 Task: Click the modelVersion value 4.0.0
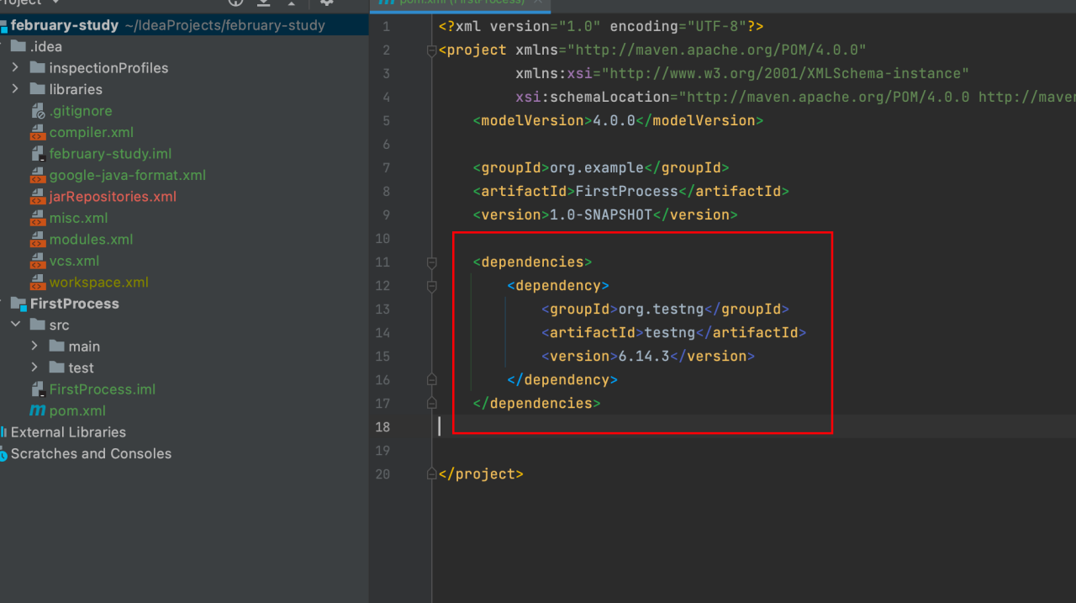pos(614,120)
